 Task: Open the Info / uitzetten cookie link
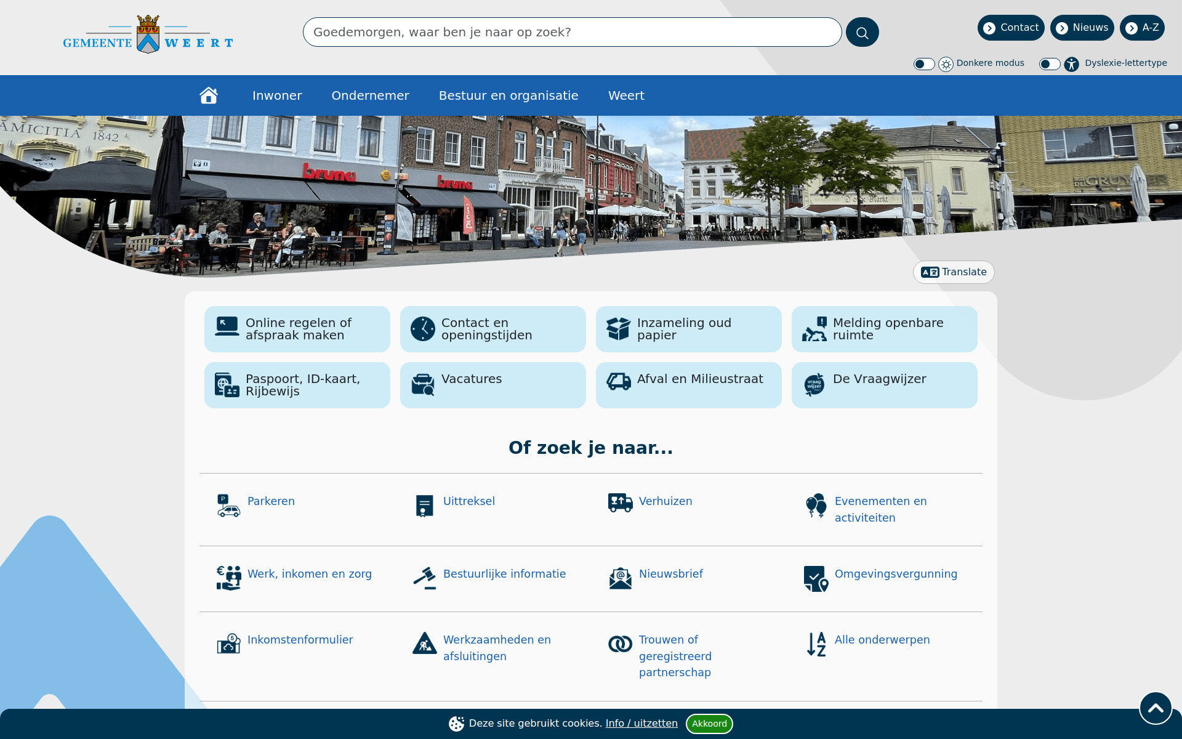click(x=641, y=724)
